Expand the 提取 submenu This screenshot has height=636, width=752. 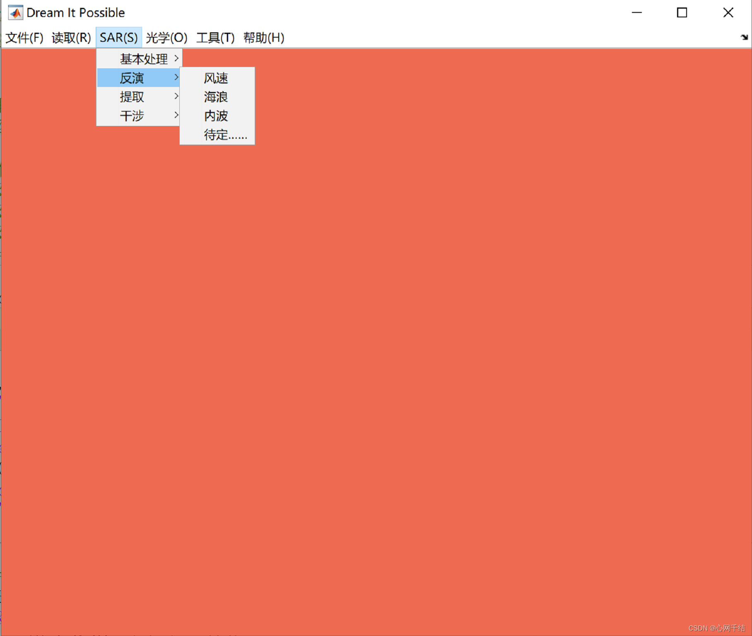138,97
